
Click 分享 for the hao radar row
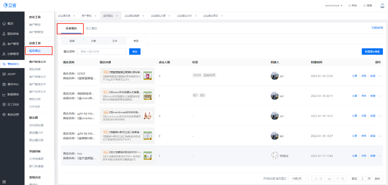(x=354, y=156)
